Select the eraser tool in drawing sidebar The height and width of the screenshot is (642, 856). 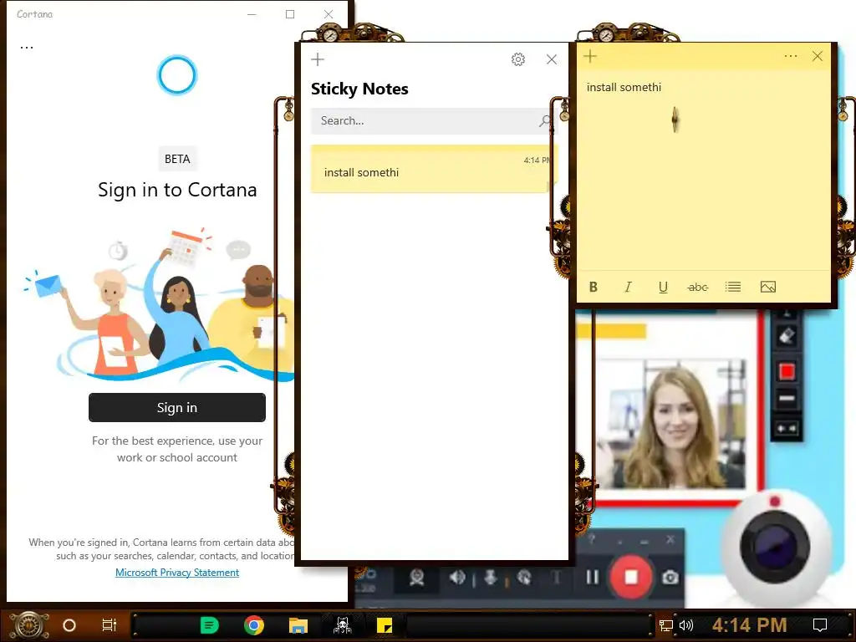point(787,335)
